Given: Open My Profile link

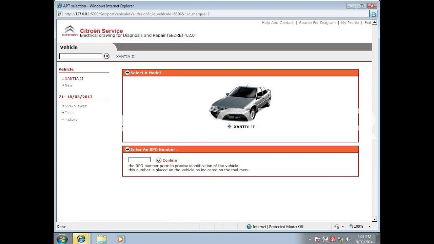Looking at the screenshot, I should [x=350, y=23].
